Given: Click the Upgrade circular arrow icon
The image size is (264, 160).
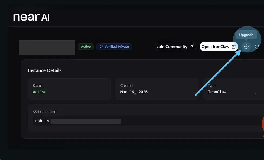Looking at the screenshot, I should click(x=246, y=46).
